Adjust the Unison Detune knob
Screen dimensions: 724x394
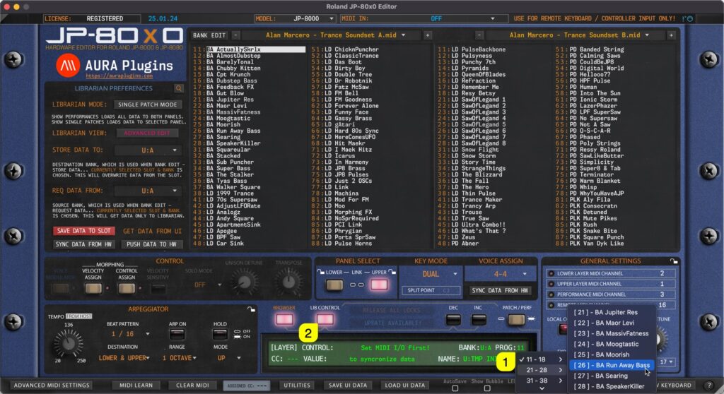244,282
